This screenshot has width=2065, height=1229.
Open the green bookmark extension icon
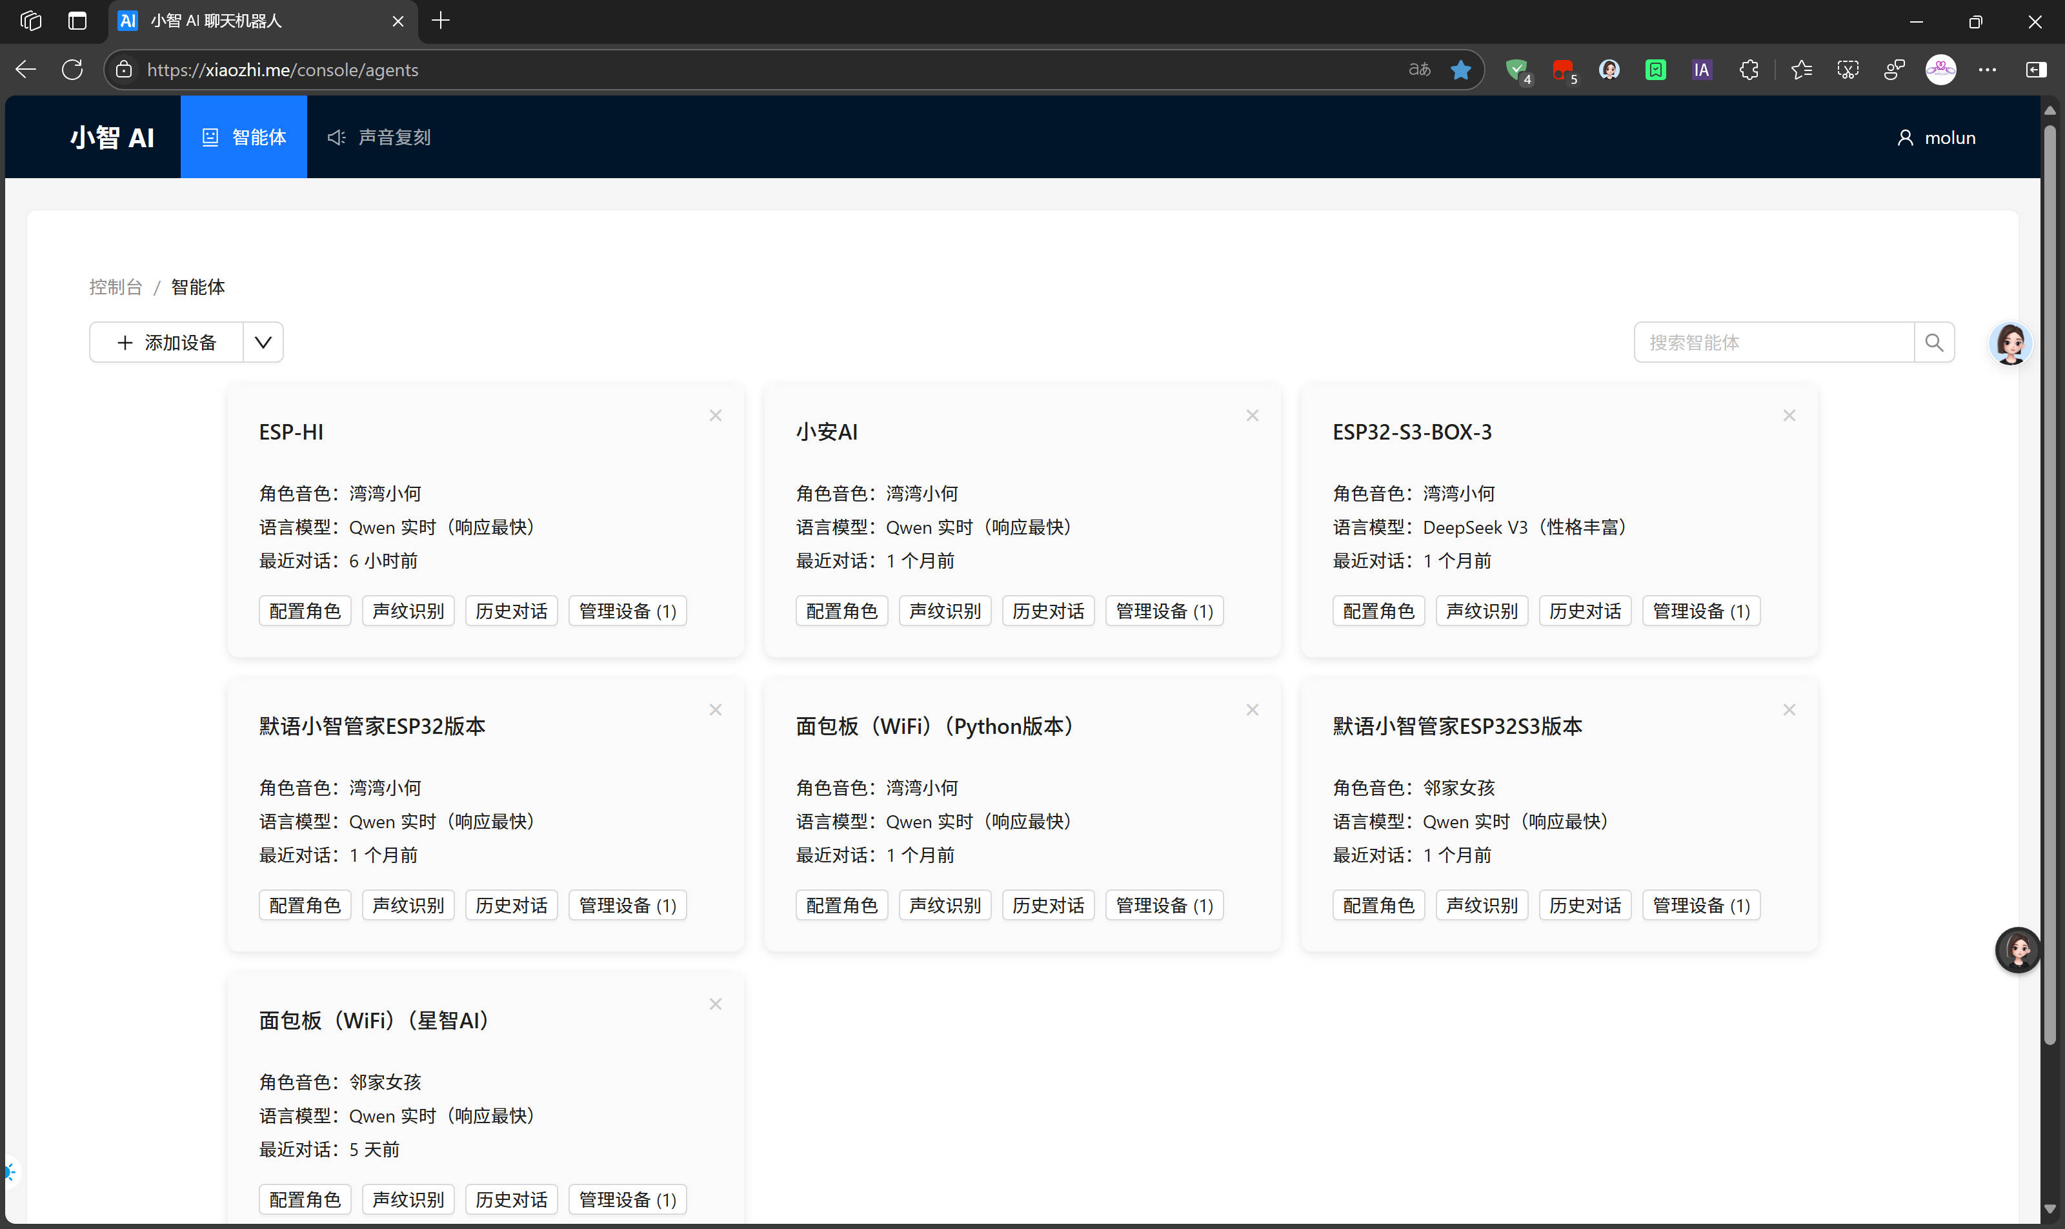click(x=1655, y=70)
